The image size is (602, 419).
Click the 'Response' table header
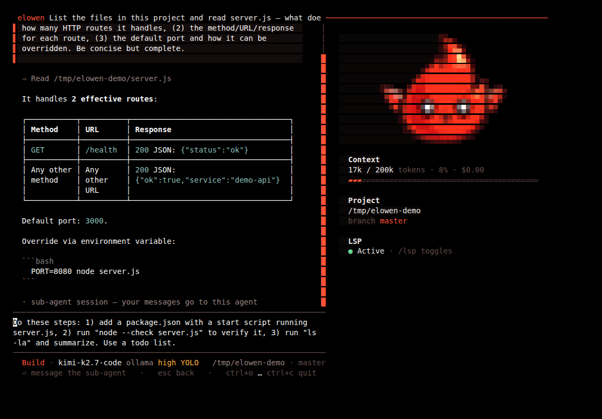[x=153, y=129]
